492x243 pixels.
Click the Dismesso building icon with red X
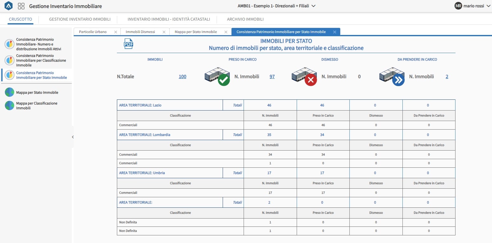304,77
